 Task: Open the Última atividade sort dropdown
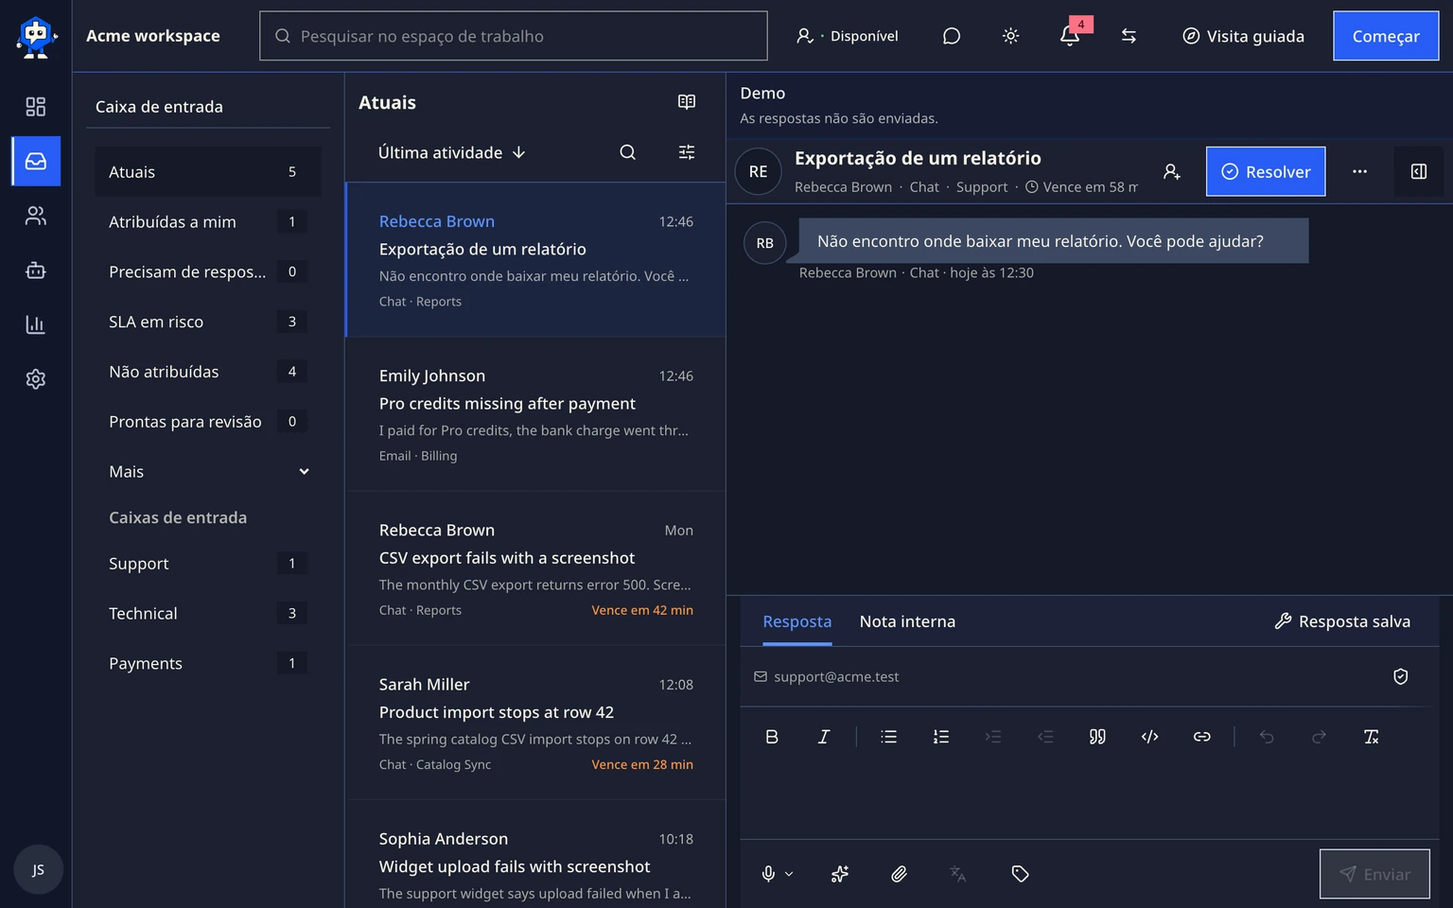click(451, 152)
